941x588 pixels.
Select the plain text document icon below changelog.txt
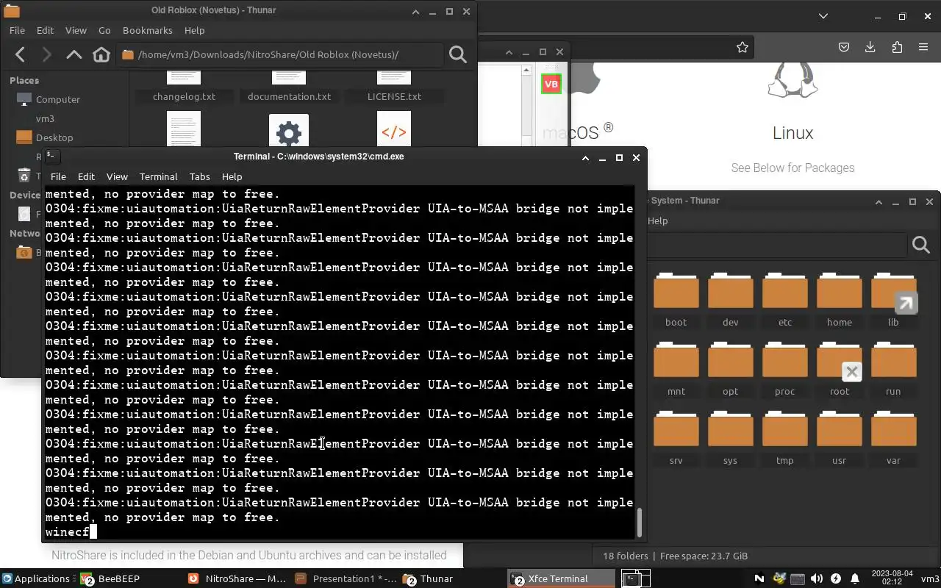coord(184,130)
